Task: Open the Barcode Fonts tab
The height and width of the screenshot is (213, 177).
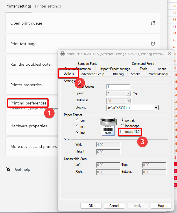Action: (87, 64)
